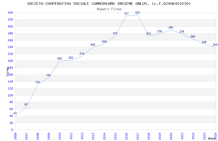Click the subtitle Numero Firme

(x=109, y=9)
